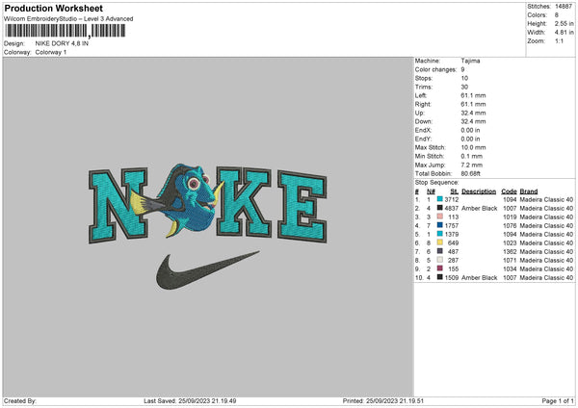The width and height of the screenshot is (578, 408).
Task: Click the 'Down:' measurement label
Action: pos(423,121)
